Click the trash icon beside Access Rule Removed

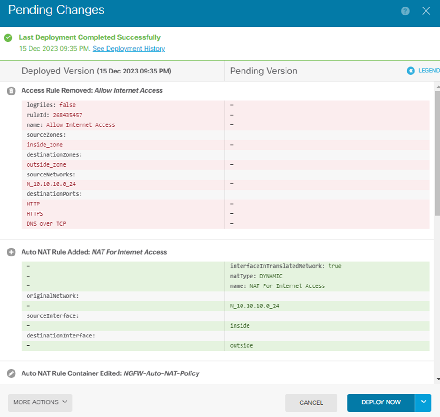[11, 91]
